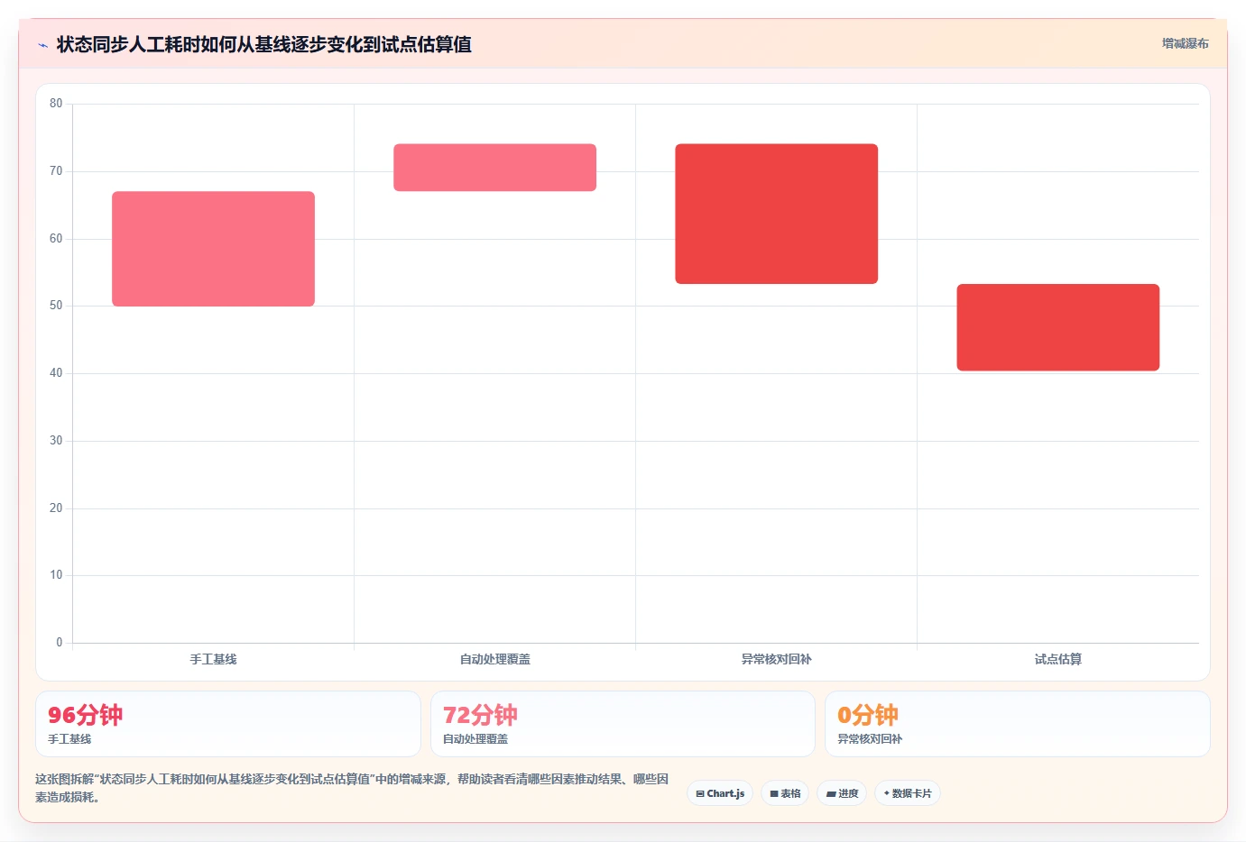
Task: Select the 进度 chip
Action: click(x=842, y=793)
